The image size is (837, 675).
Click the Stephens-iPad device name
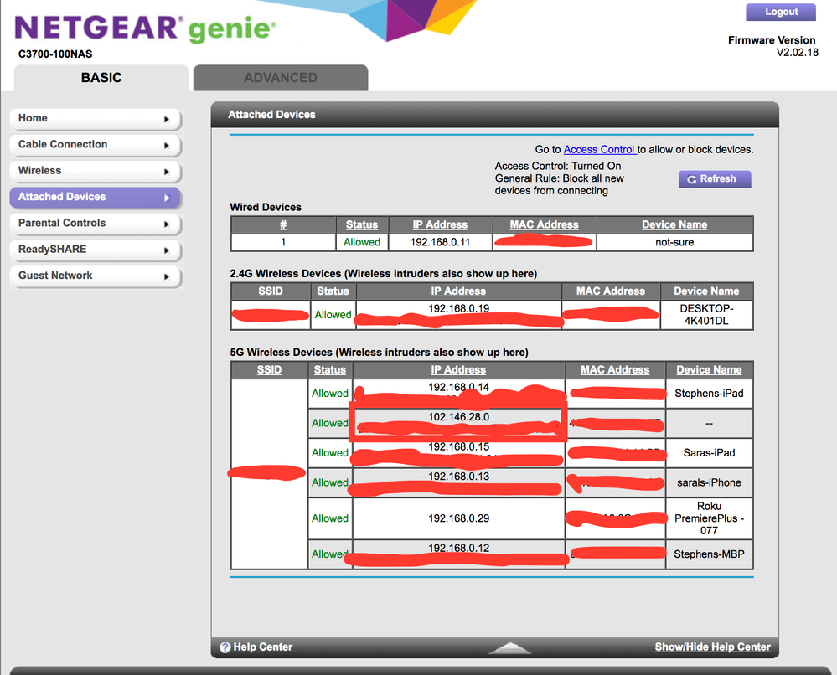pos(709,394)
